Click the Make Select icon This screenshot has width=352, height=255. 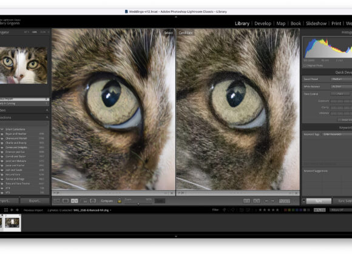click(x=257, y=201)
